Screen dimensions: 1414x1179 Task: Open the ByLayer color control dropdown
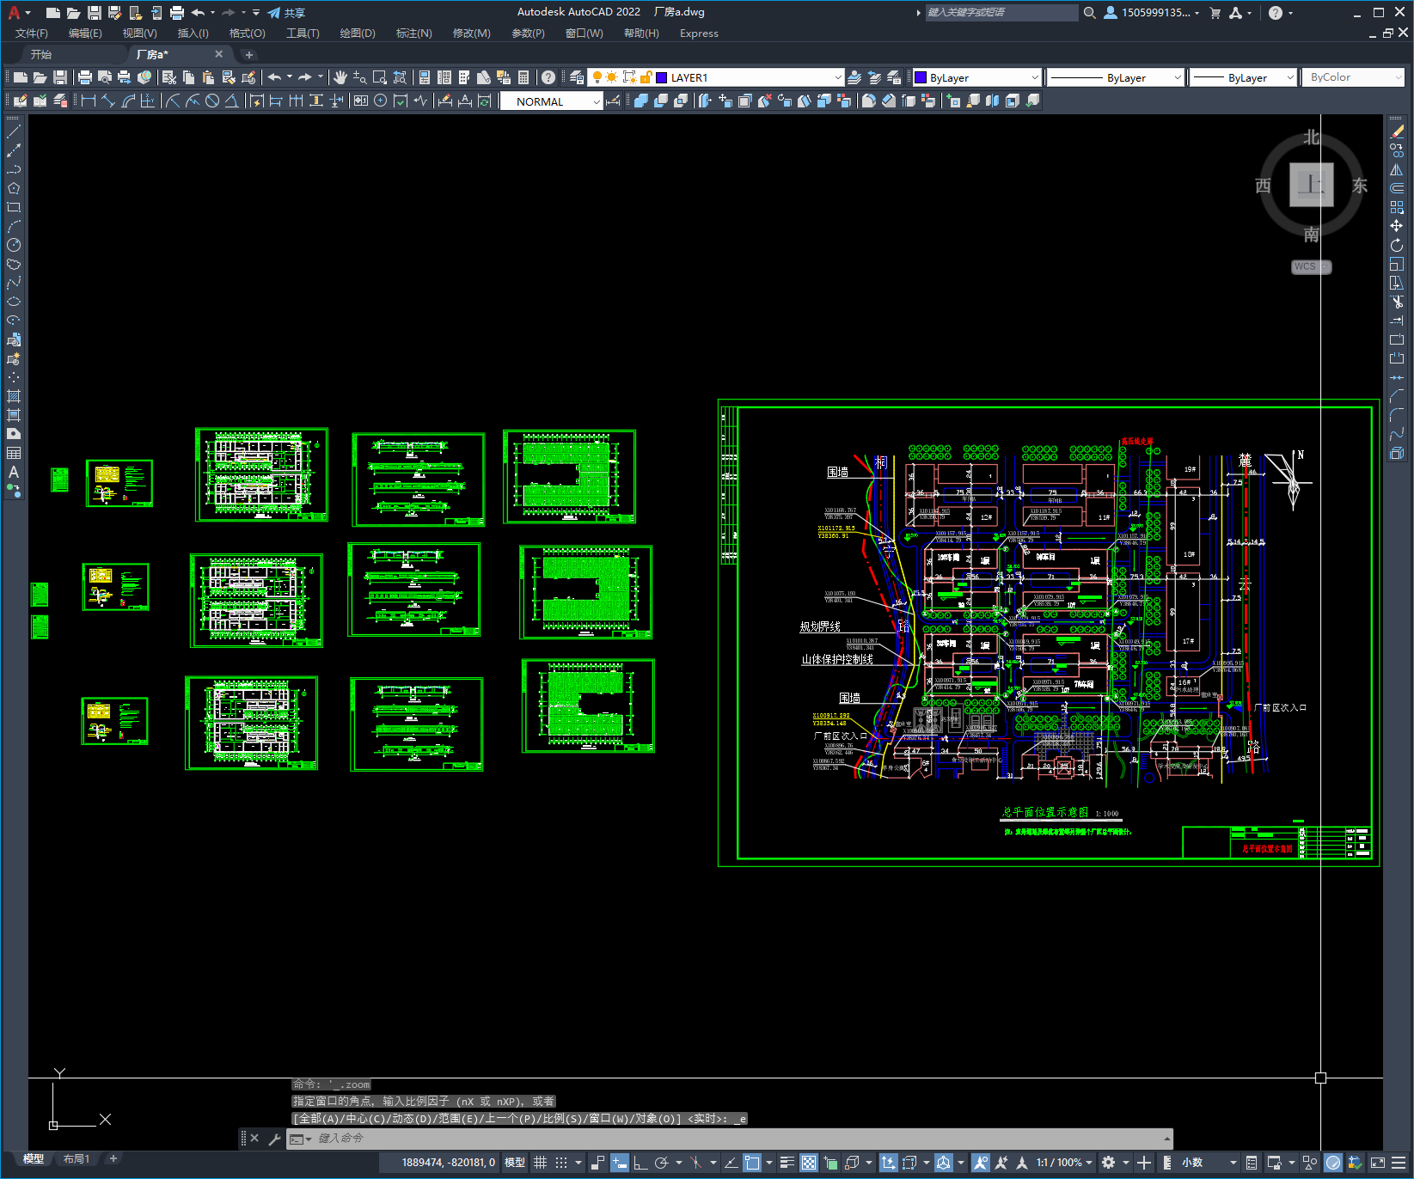976,77
